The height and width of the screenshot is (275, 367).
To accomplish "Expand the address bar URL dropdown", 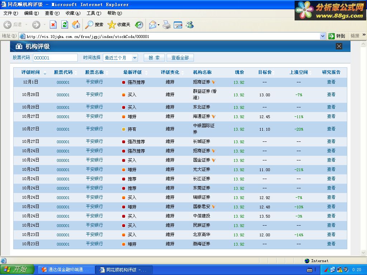I will pyautogui.click(x=323, y=36).
